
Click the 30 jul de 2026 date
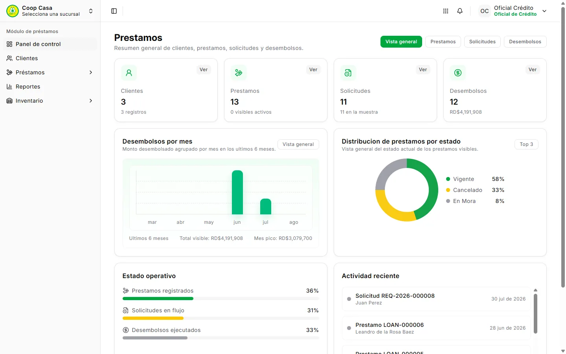coord(508,299)
